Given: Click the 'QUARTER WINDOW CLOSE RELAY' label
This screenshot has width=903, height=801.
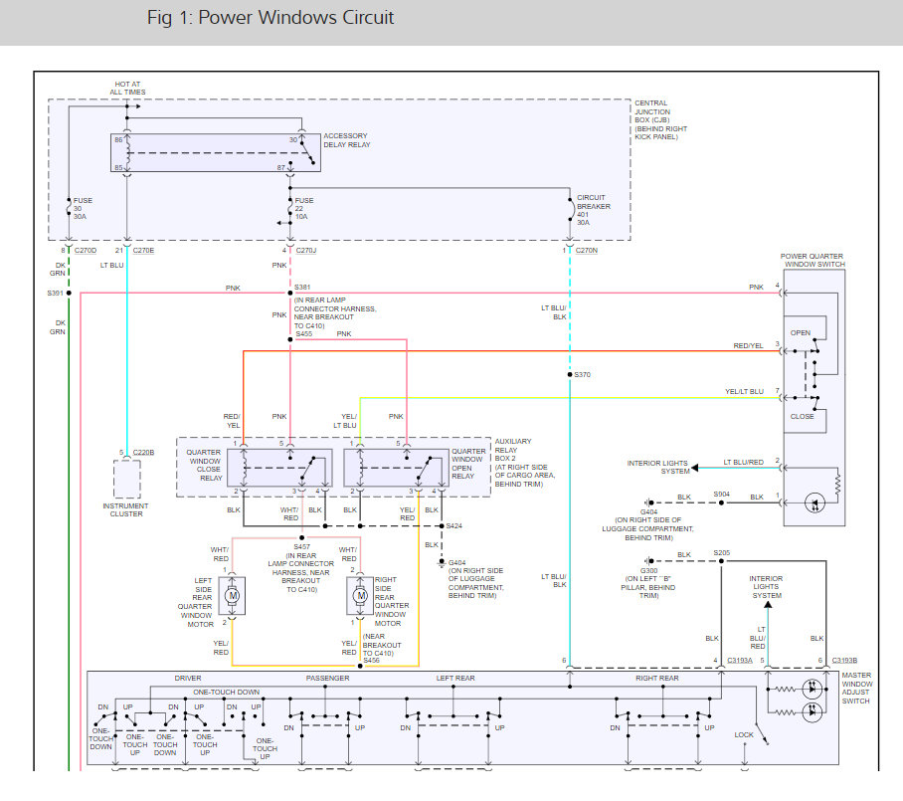Looking at the screenshot, I should tap(205, 465).
